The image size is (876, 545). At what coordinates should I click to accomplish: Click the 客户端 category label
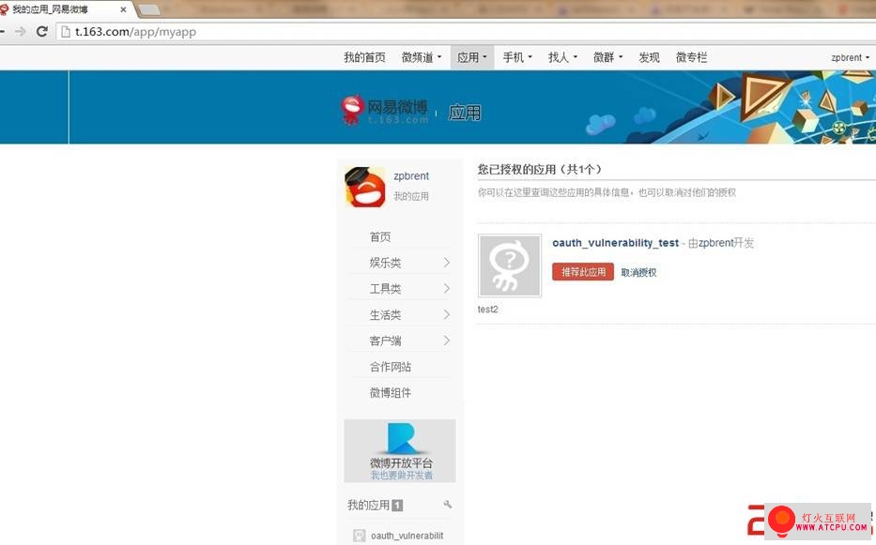pyautogui.click(x=385, y=341)
